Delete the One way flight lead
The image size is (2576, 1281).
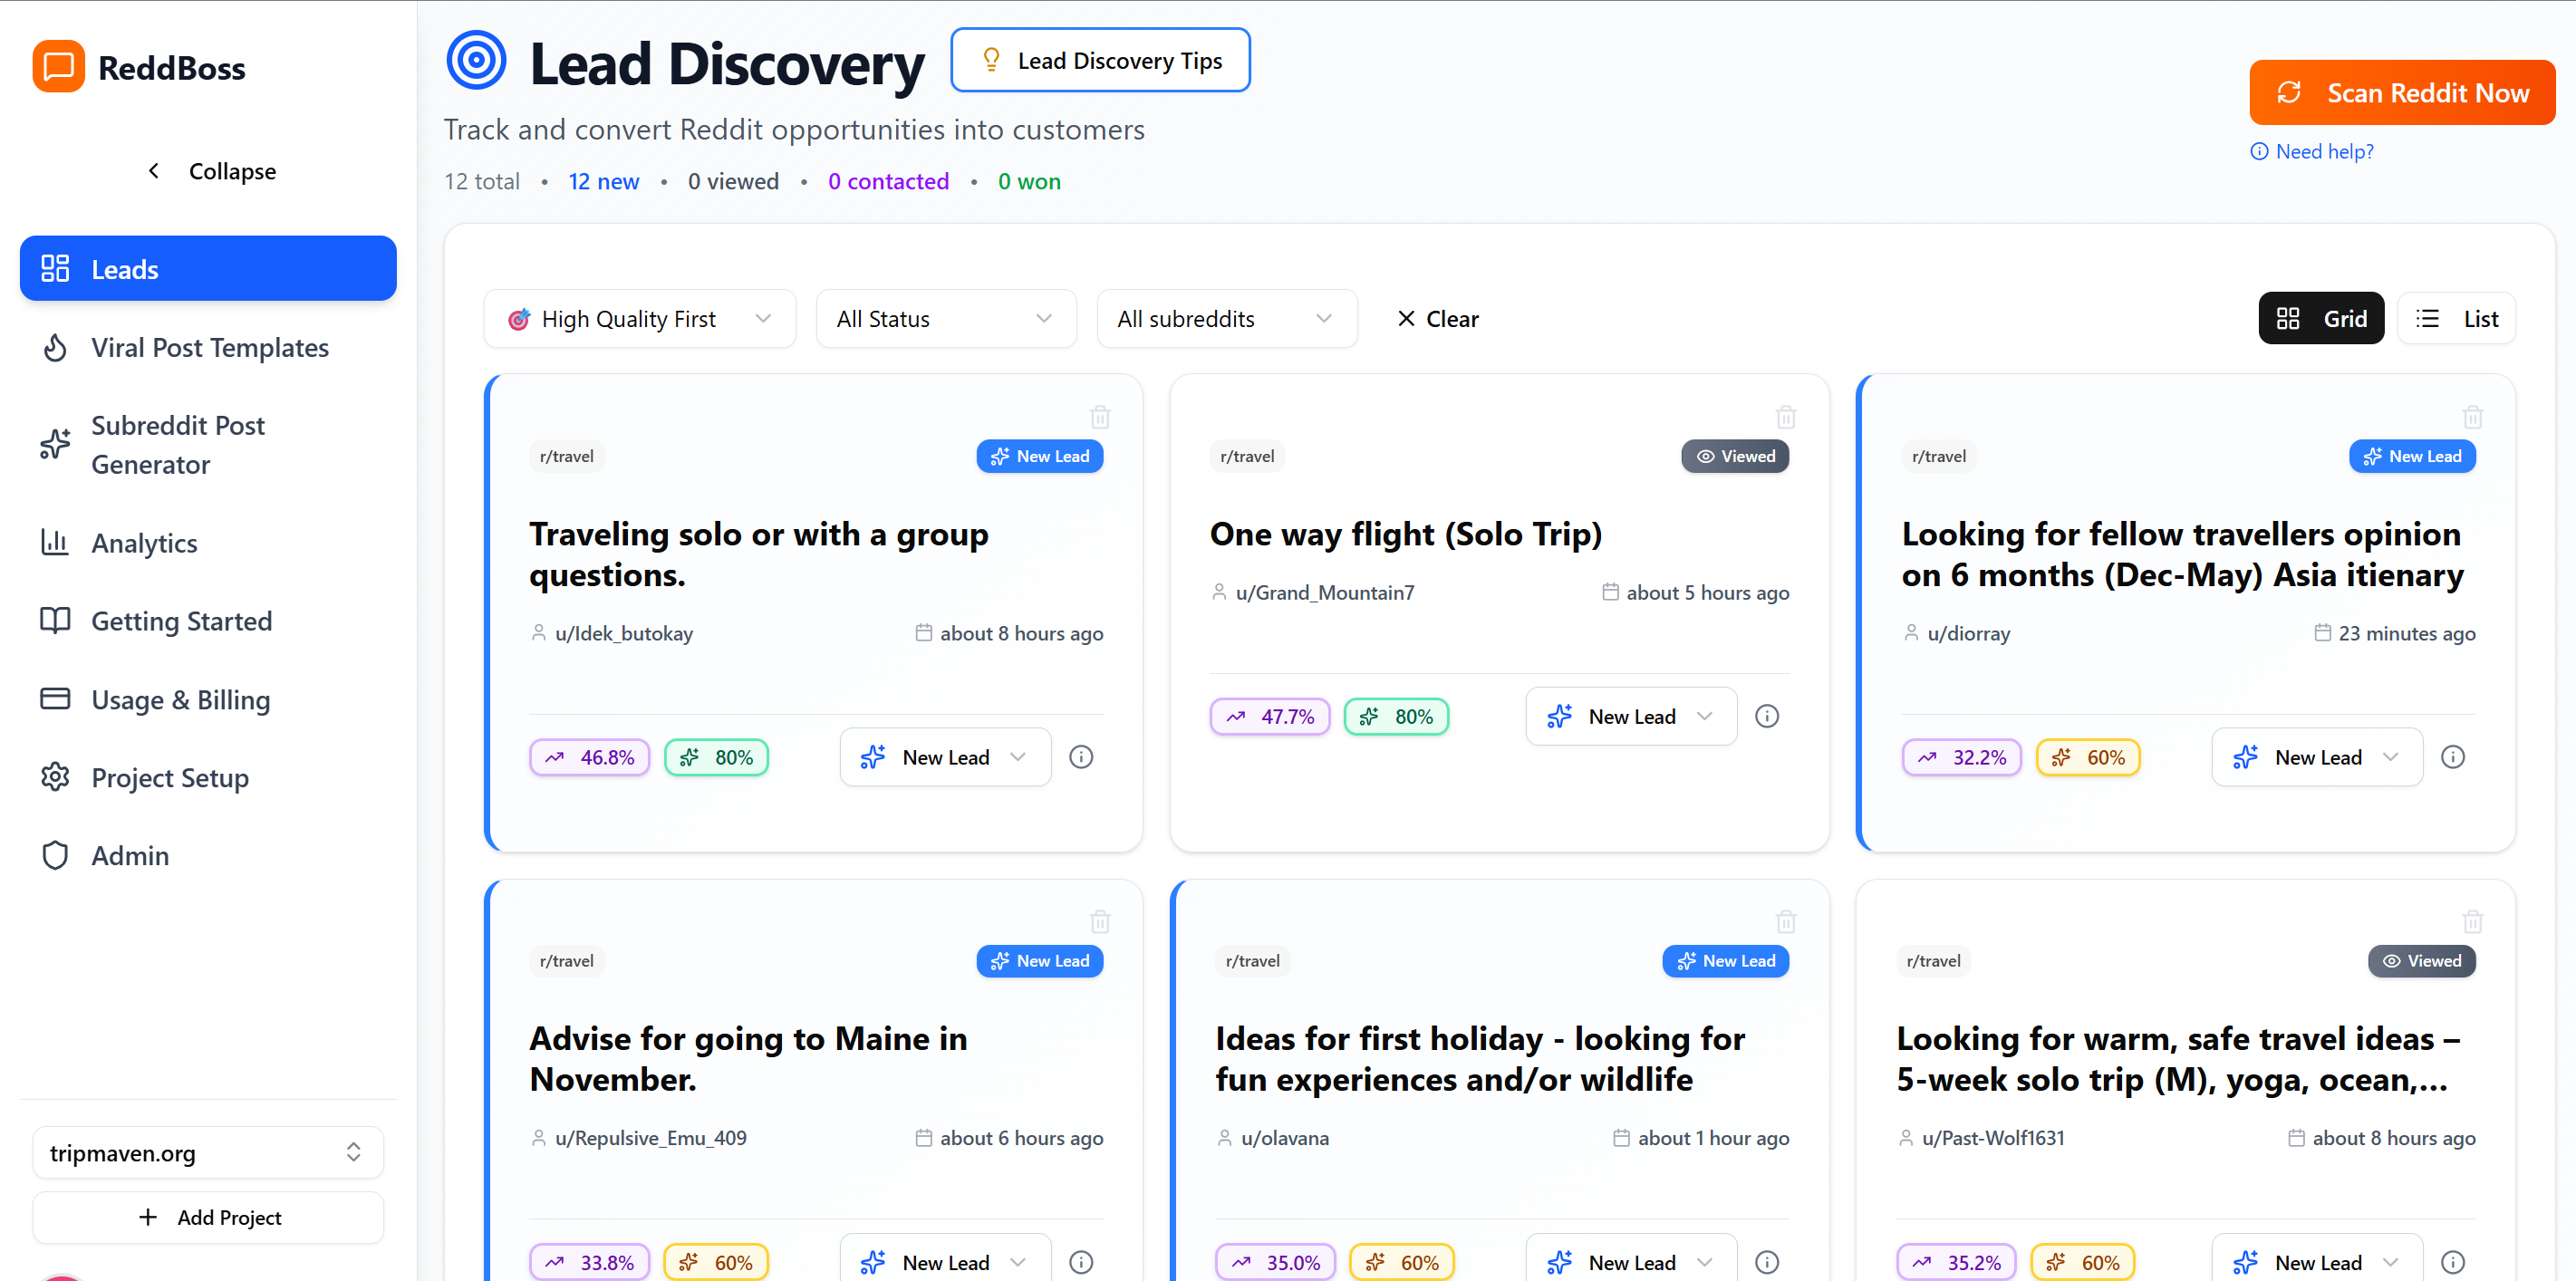[1786, 417]
